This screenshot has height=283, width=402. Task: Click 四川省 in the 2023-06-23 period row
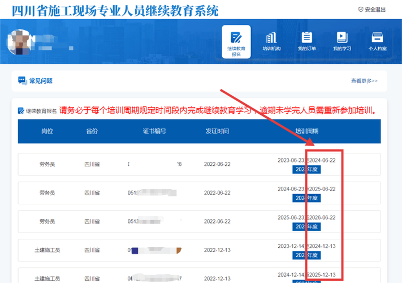point(92,164)
